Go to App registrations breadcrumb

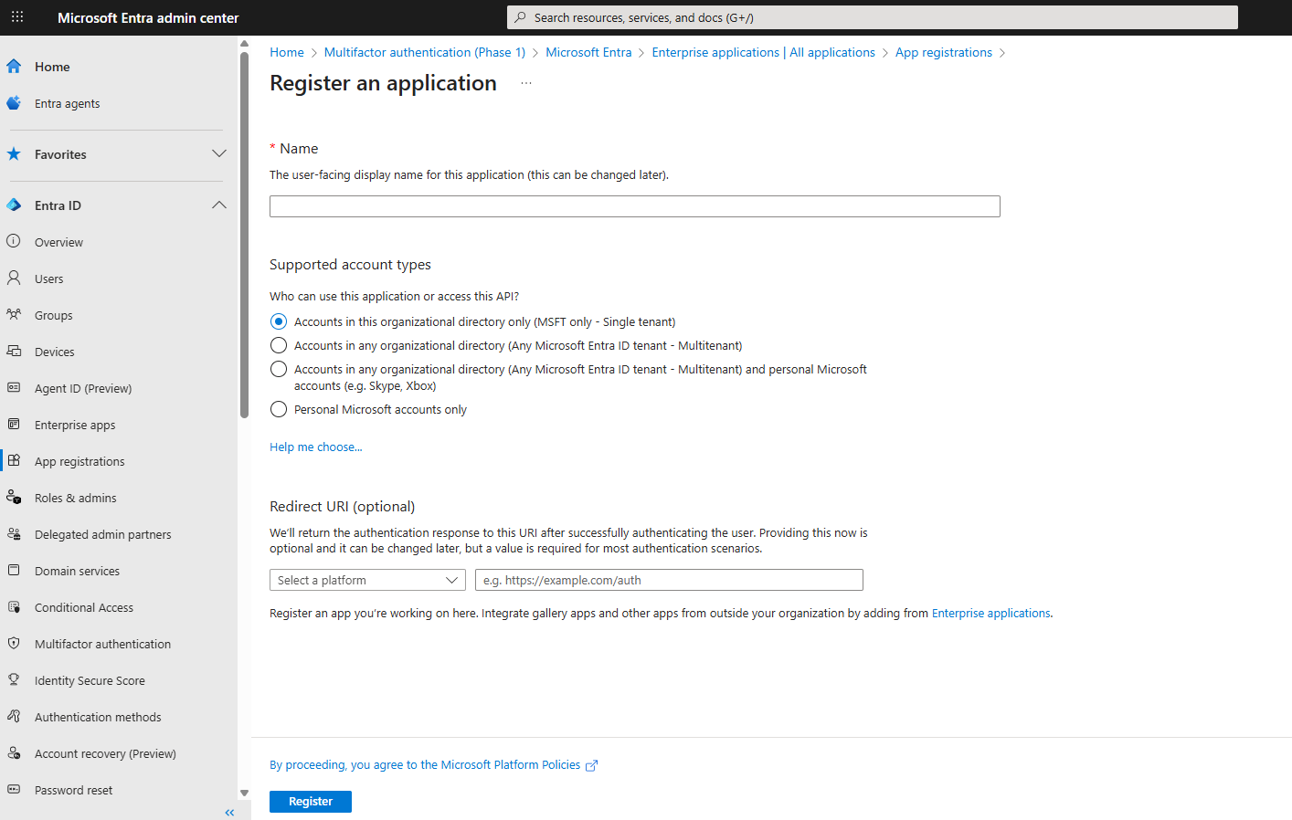[x=943, y=52]
